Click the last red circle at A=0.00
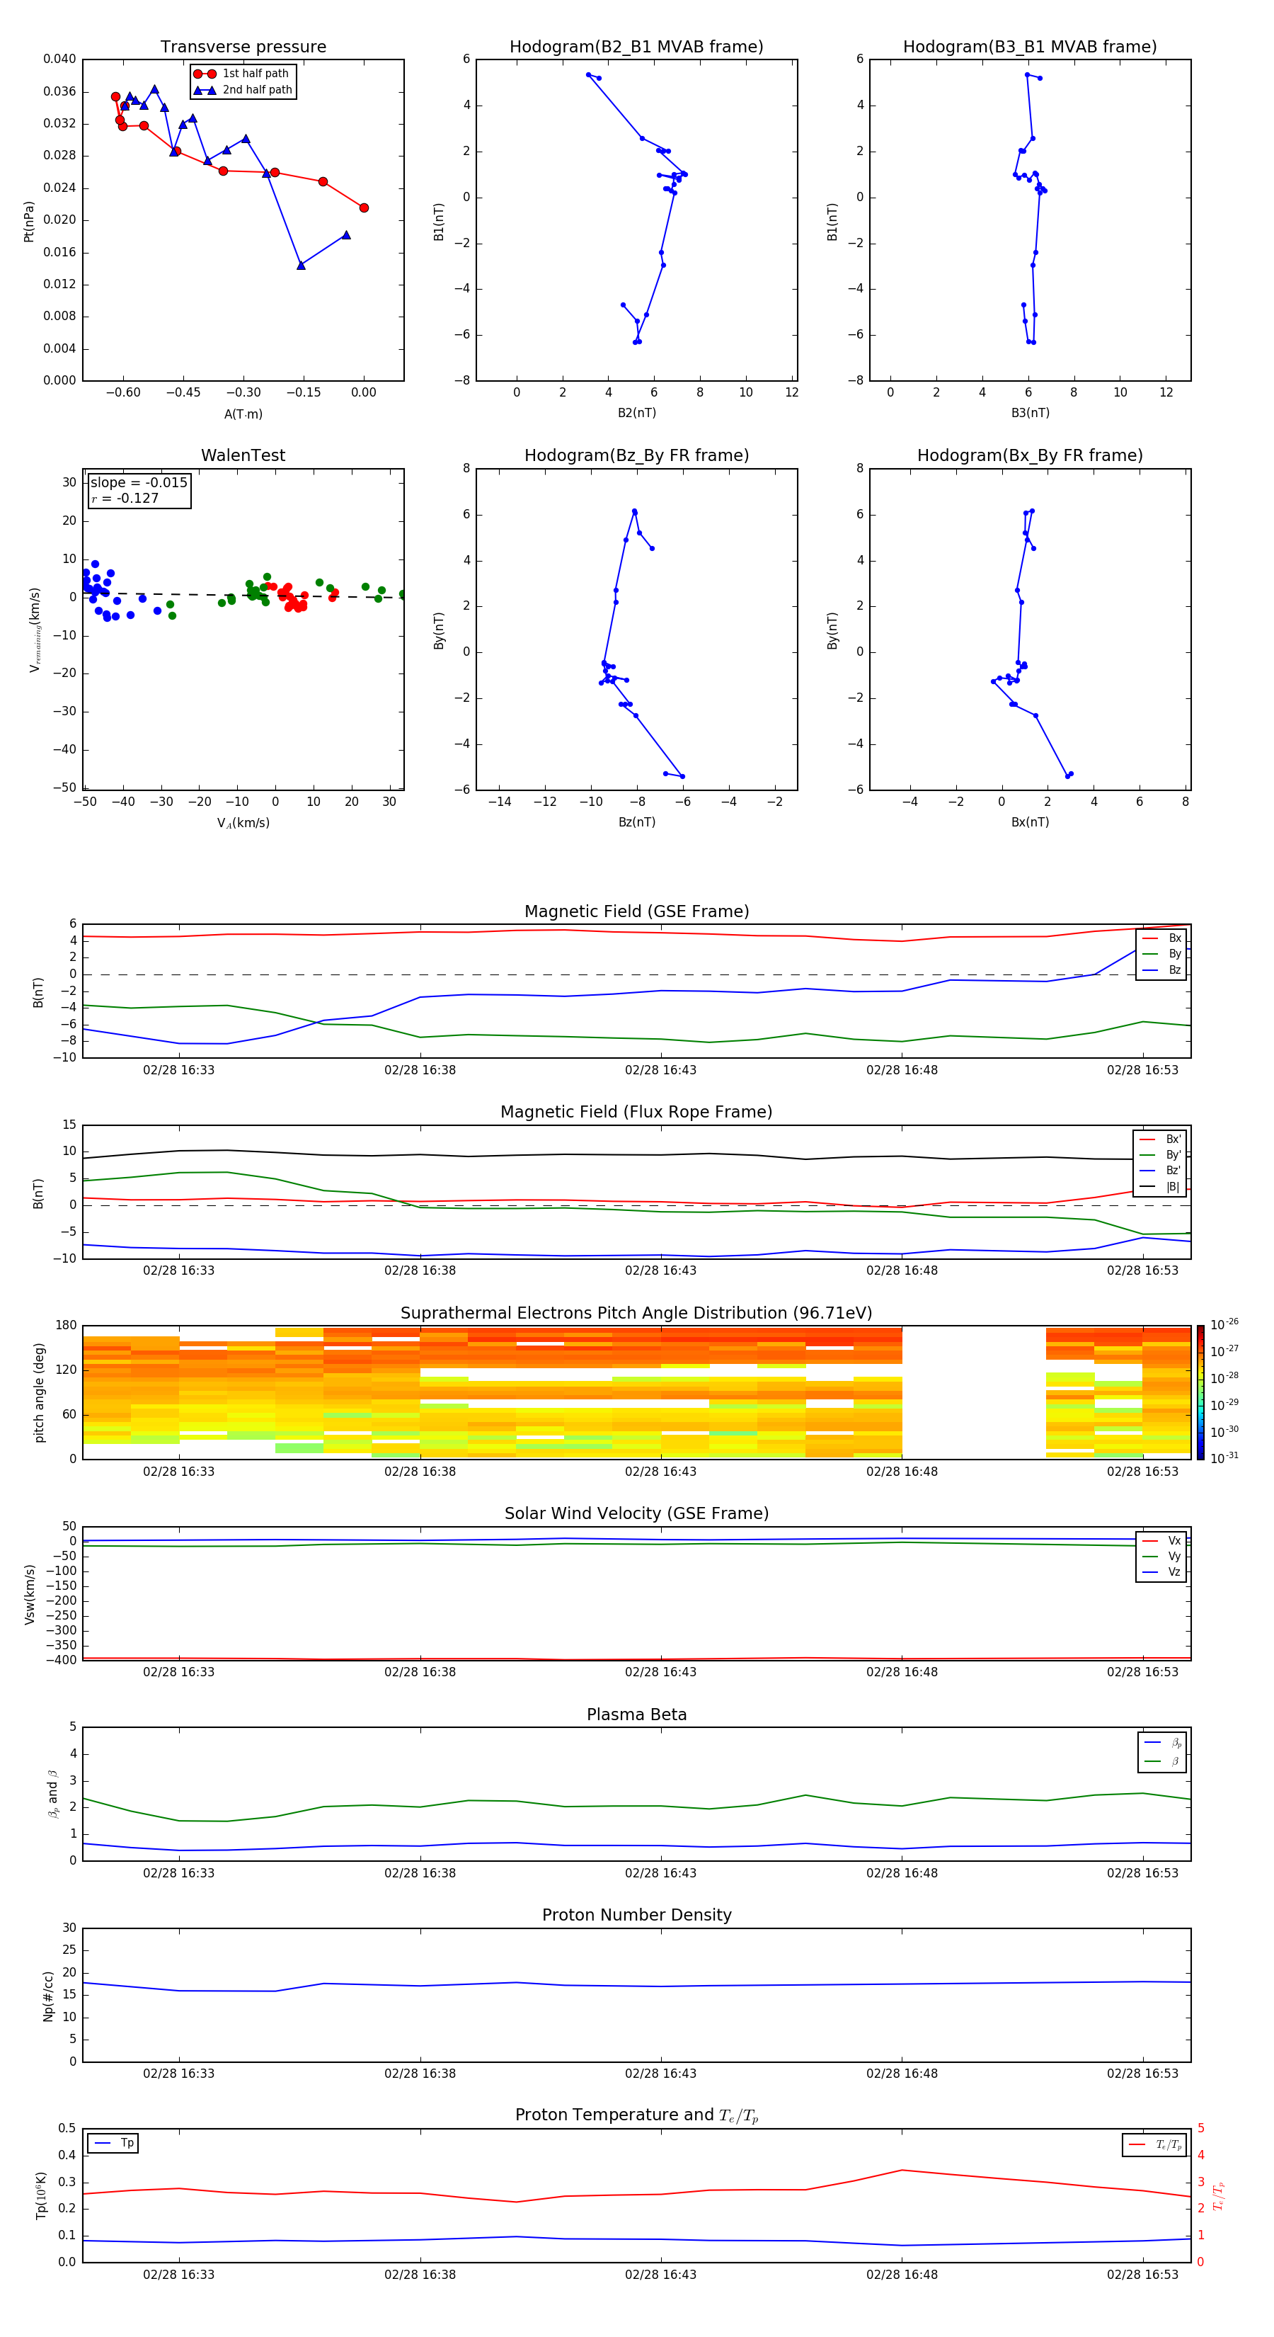The width and height of the screenshot is (1274, 2337). 364,207
